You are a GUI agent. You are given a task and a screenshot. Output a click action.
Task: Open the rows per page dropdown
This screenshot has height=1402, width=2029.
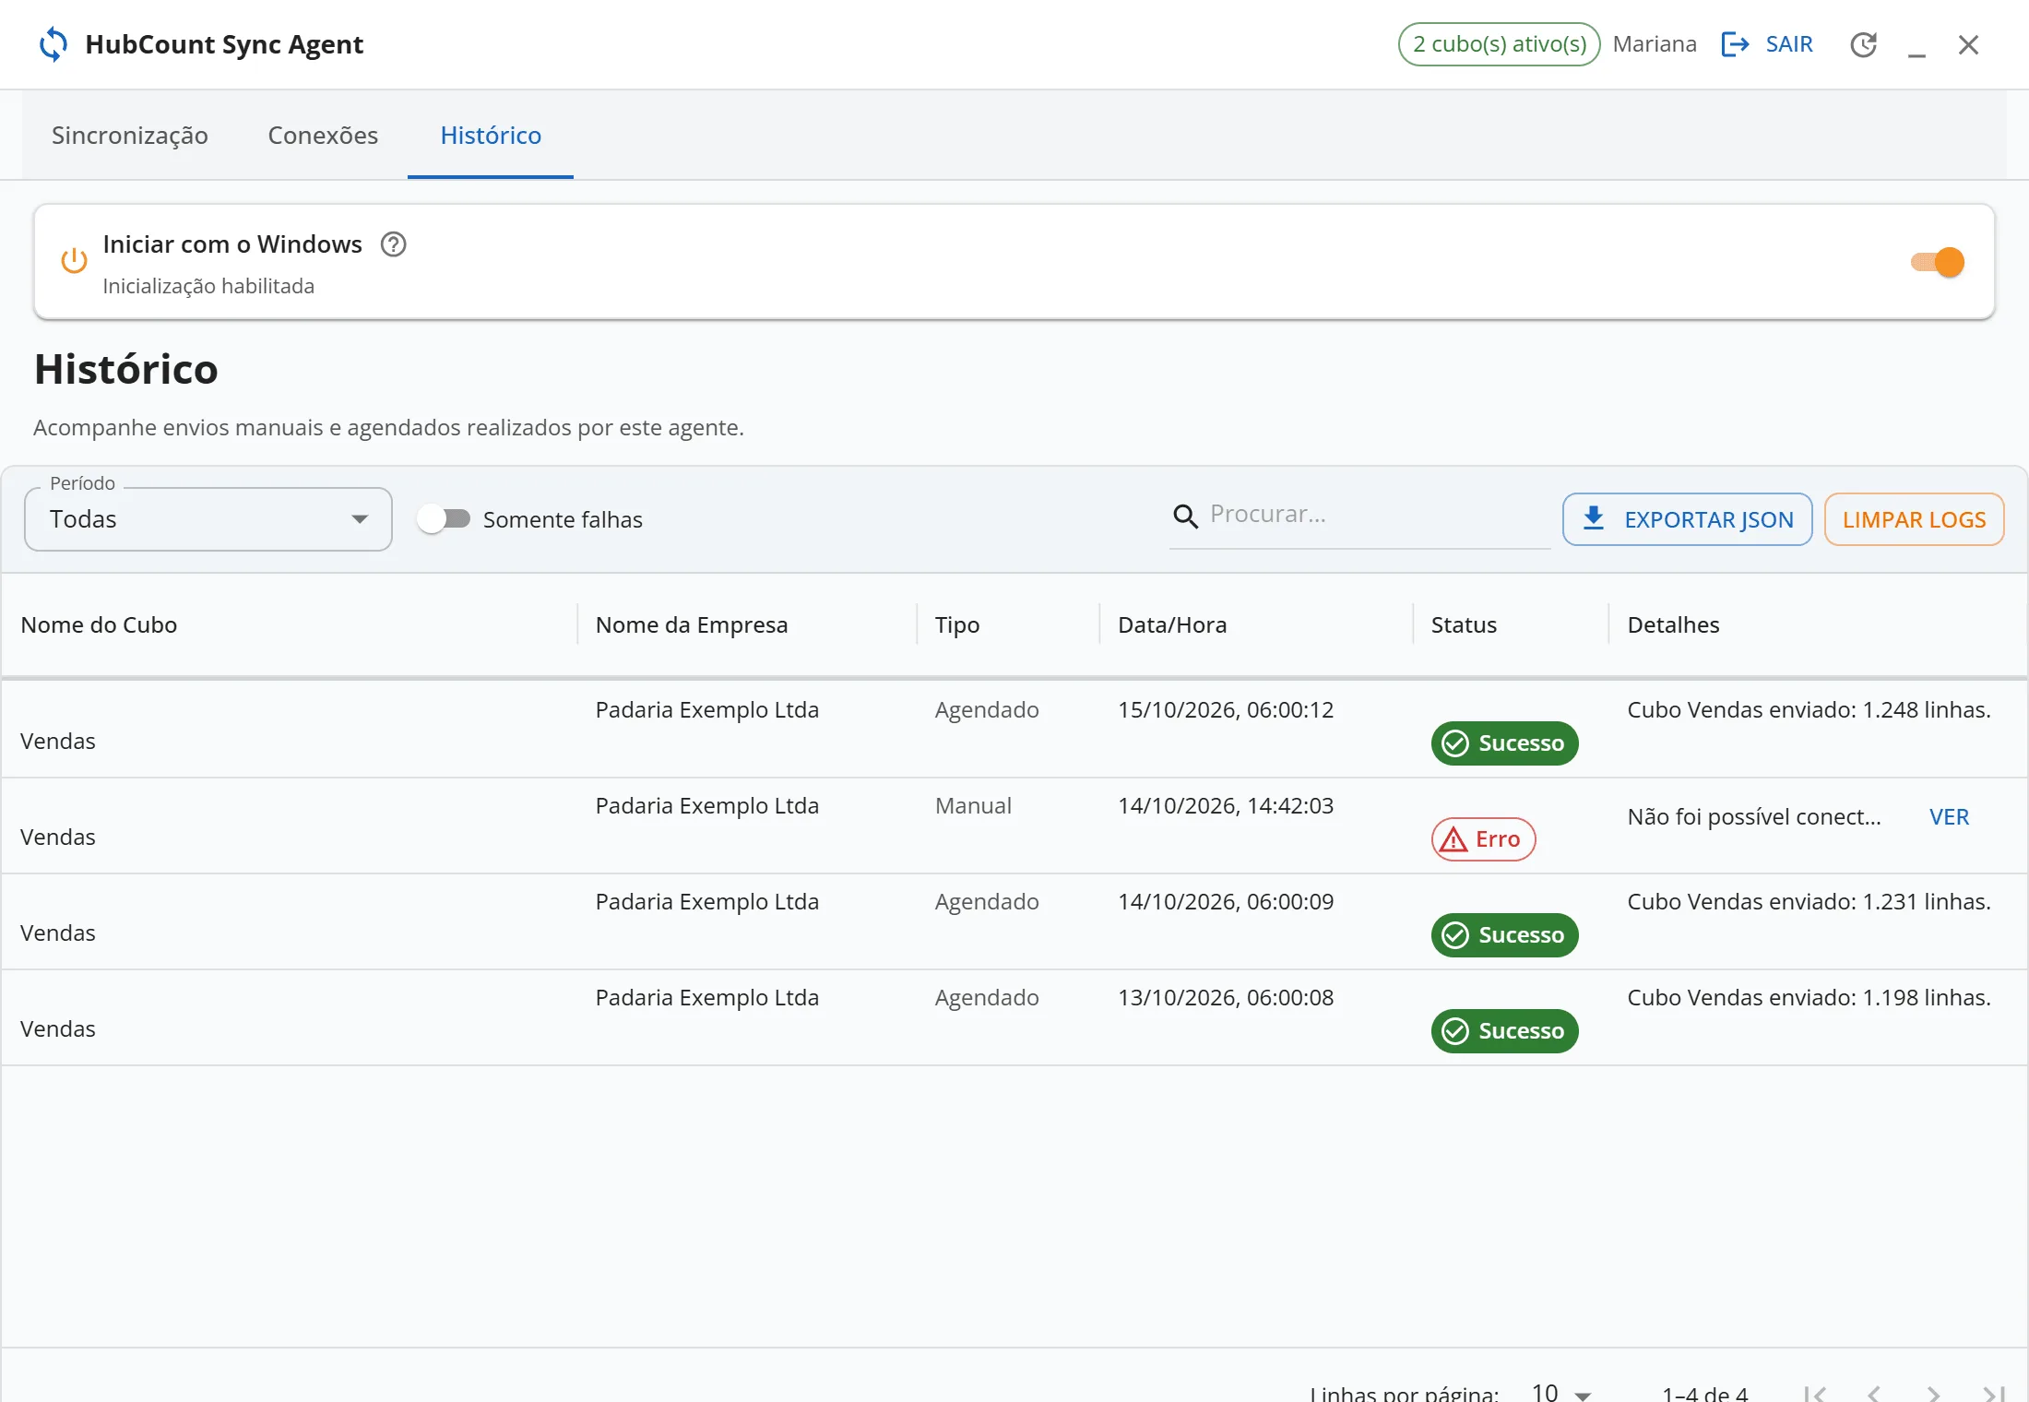pyautogui.click(x=1561, y=1393)
